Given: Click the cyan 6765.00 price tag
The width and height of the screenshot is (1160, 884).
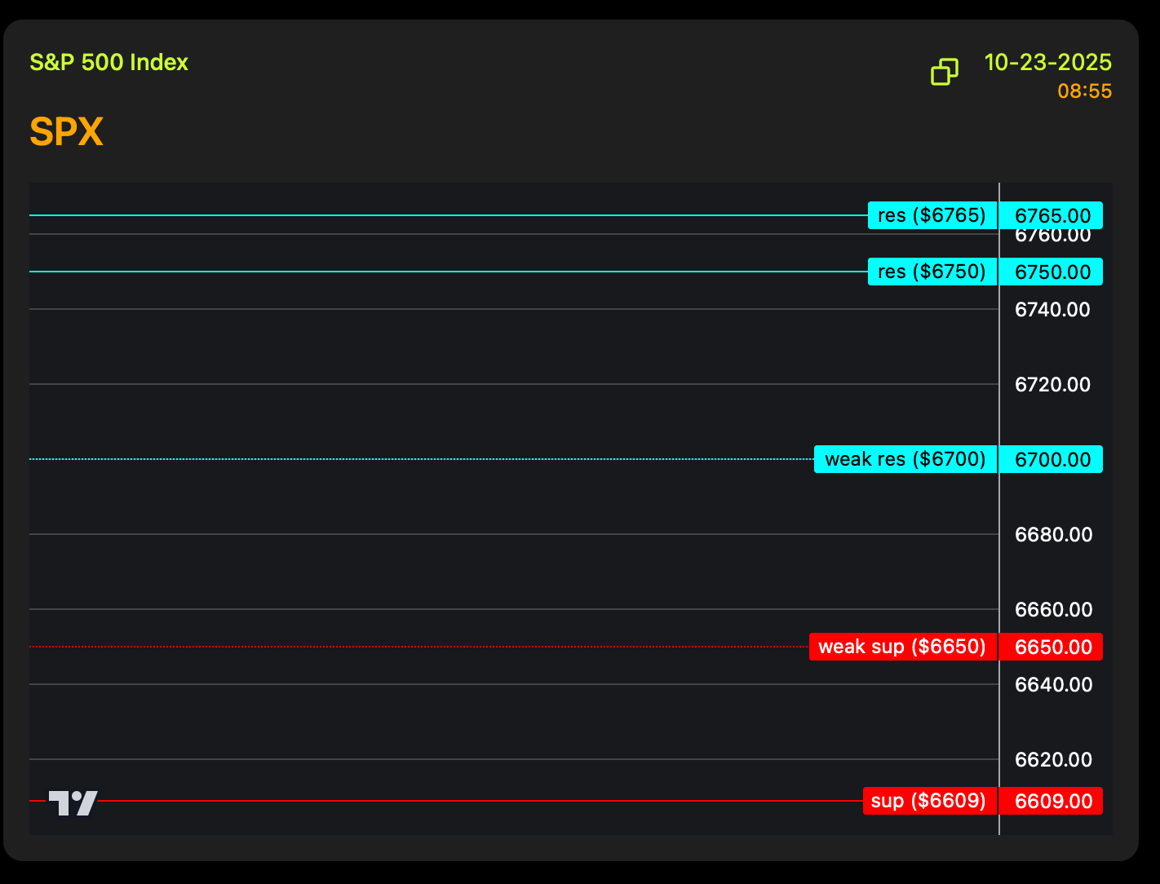Looking at the screenshot, I should [x=1052, y=215].
